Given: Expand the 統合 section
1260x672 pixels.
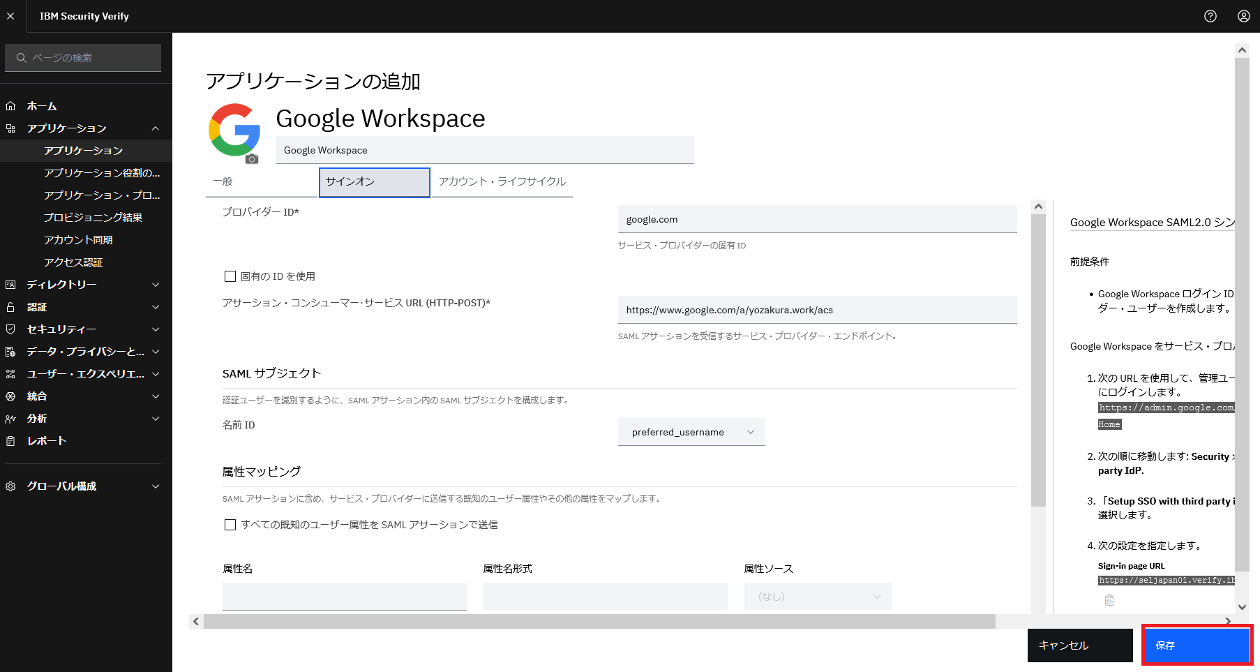Looking at the screenshot, I should tap(156, 396).
